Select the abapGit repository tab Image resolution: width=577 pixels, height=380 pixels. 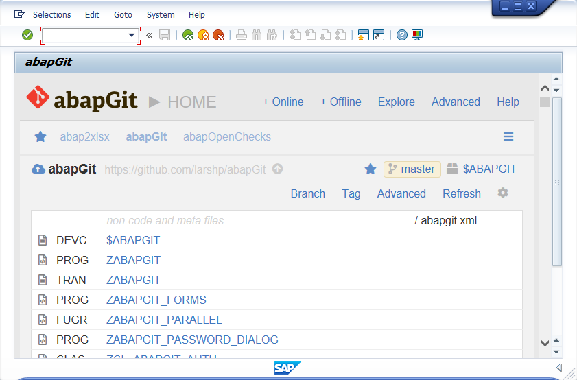pos(146,137)
